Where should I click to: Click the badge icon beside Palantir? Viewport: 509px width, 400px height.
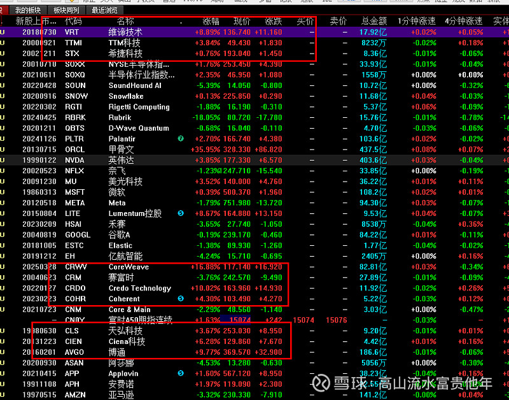[181, 139]
